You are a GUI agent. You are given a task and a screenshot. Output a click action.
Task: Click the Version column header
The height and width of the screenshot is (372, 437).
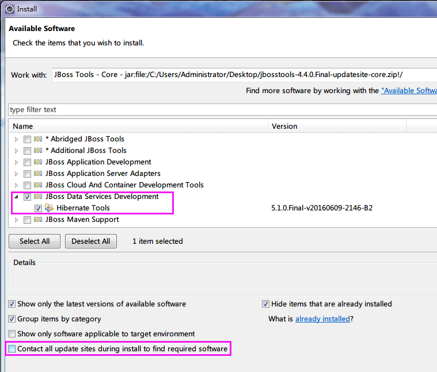coord(337,126)
